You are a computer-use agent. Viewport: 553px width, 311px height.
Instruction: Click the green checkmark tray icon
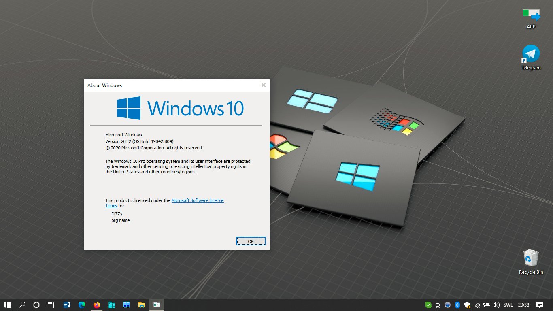click(428, 305)
